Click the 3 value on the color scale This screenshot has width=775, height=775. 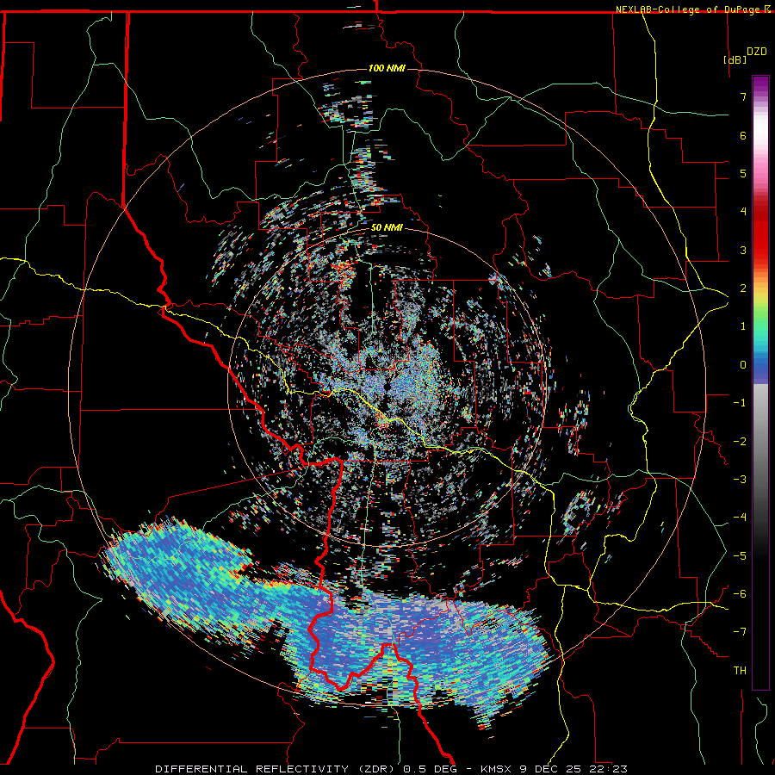pos(743,250)
